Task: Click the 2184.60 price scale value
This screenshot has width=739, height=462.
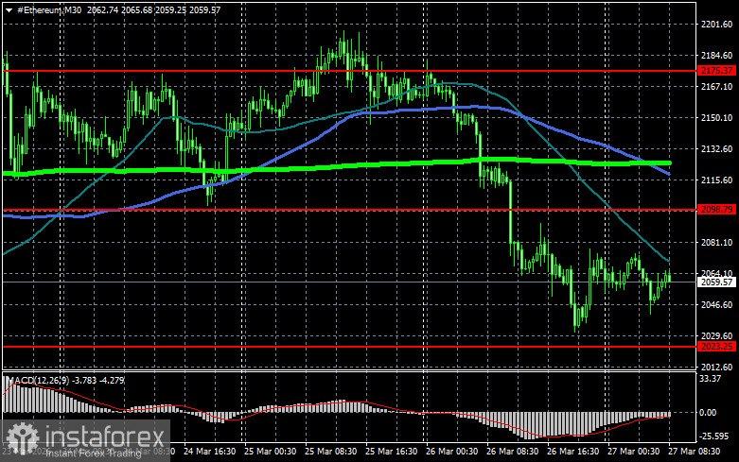Action: click(x=717, y=56)
